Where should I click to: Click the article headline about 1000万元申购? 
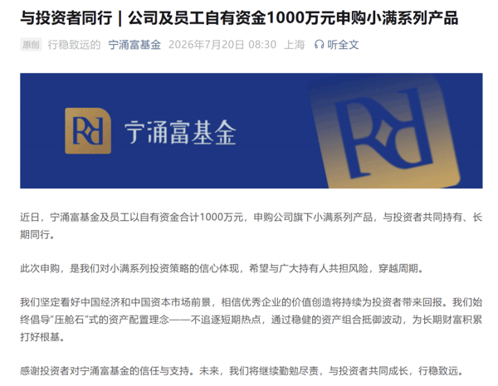click(x=239, y=17)
